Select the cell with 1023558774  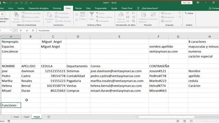coord(53,86)
